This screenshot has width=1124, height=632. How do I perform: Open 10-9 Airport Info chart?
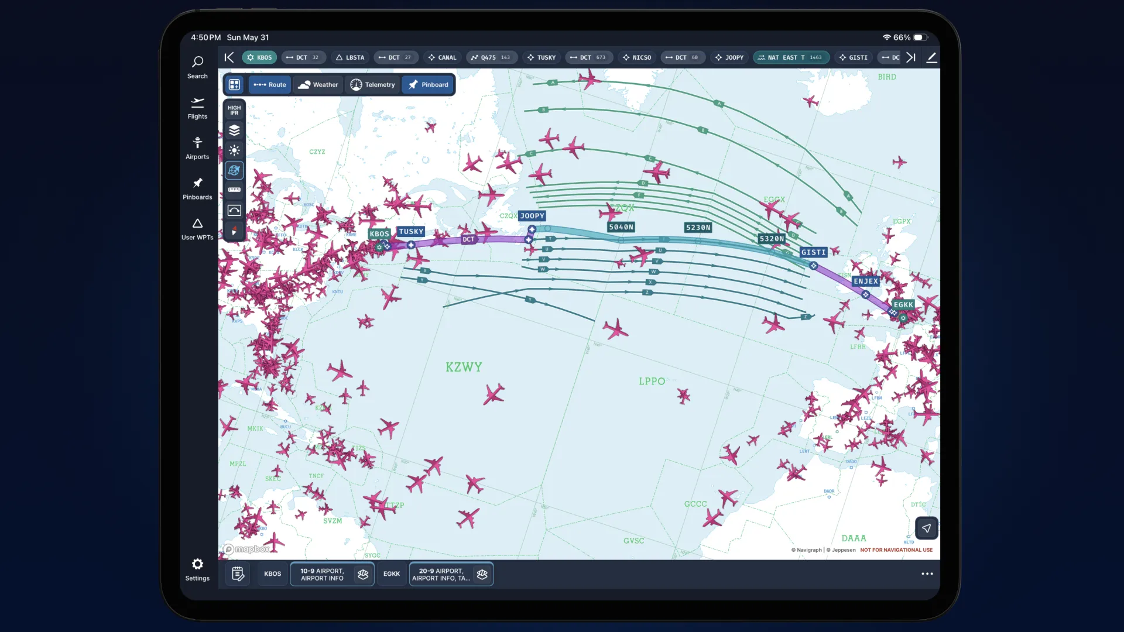tap(333, 574)
